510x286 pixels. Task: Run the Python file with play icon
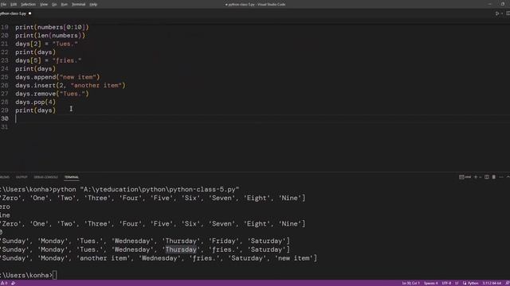497,14
